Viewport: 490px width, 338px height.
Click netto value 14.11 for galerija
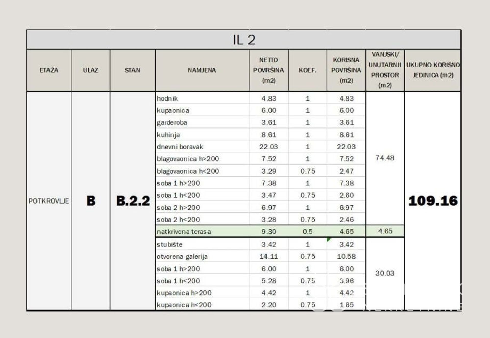click(x=268, y=257)
